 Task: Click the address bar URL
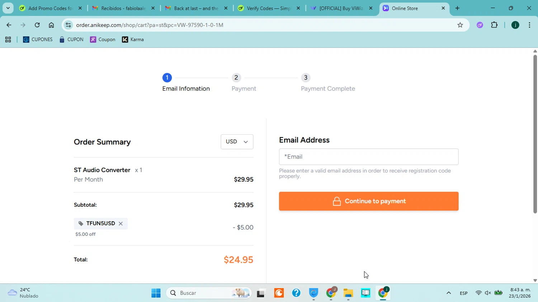pyautogui.click(x=150, y=25)
